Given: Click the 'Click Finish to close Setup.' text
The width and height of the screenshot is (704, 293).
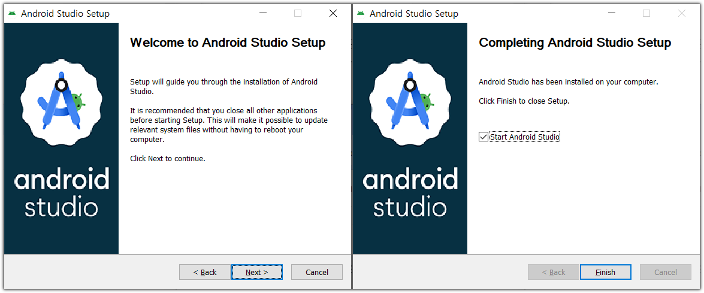Looking at the screenshot, I should coord(524,101).
